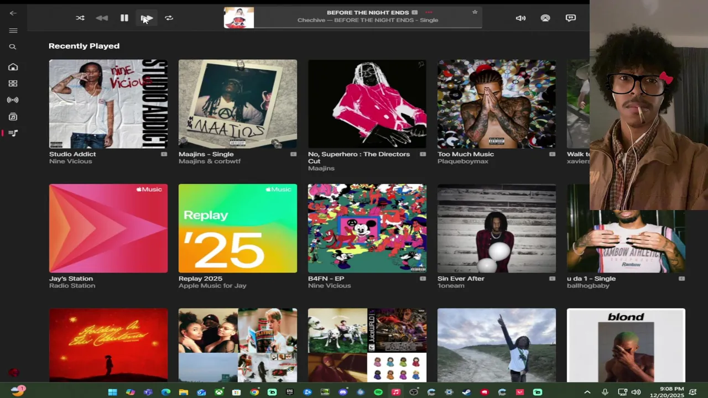
Task: Click the 'B4FN - EP' title text
Action: coord(326,279)
